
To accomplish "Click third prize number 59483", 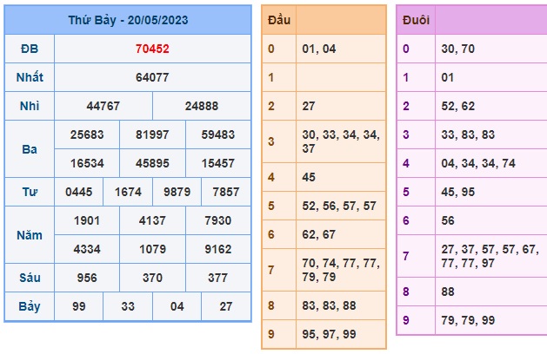I will point(218,134).
